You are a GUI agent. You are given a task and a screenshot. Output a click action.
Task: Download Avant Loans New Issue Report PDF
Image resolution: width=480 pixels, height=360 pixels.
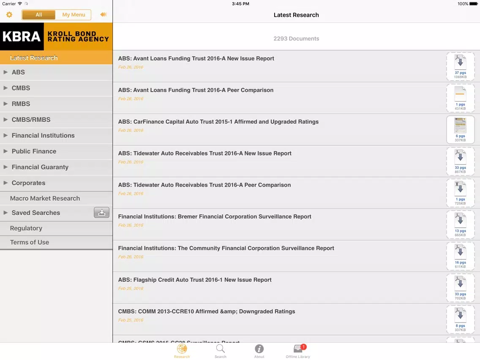point(461,66)
